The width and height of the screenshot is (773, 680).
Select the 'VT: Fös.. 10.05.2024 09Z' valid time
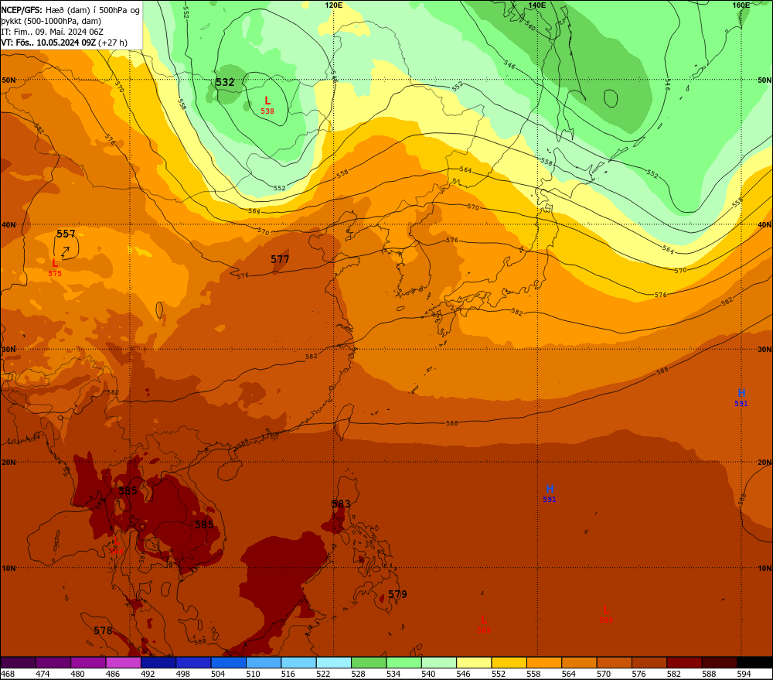[x=48, y=43]
